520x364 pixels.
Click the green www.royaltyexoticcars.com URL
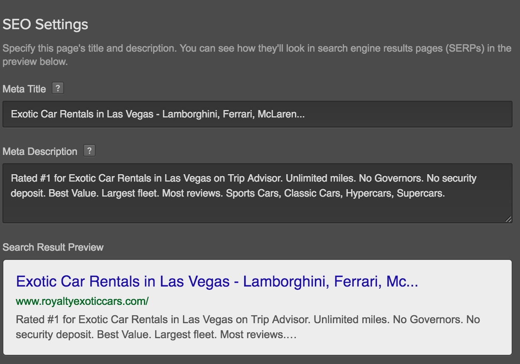click(x=82, y=301)
